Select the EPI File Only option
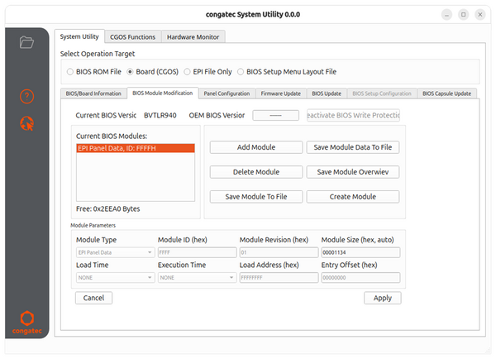 pyautogui.click(x=187, y=71)
